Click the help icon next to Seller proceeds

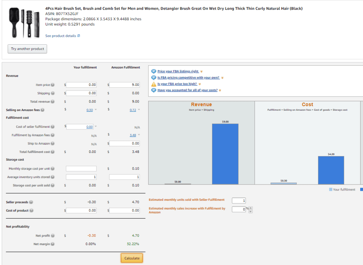click(x=32, y=202)
